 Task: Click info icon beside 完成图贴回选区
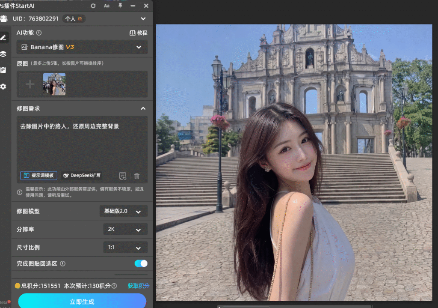coord(63,263)
